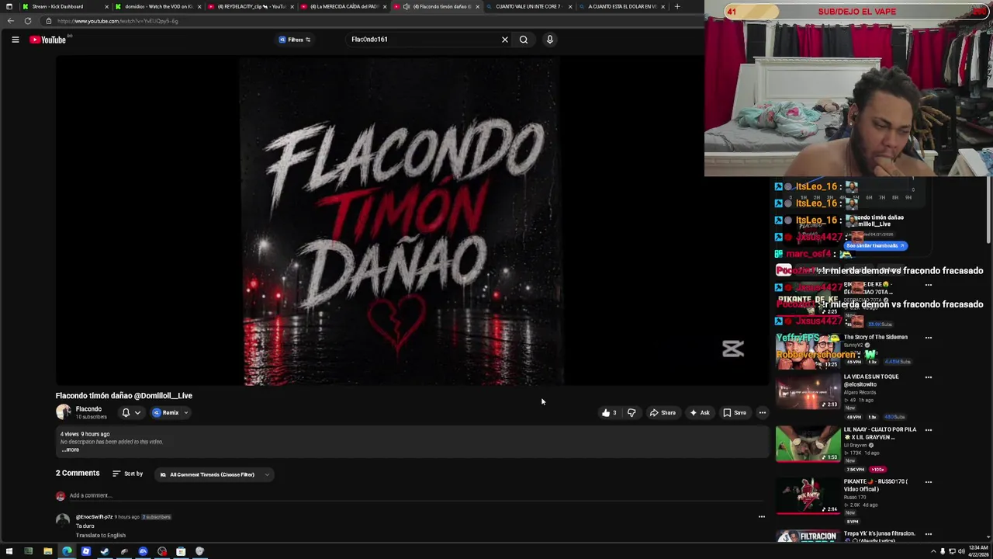This screenshot has width=993, height=559.
Task: Open options for PIKANTE RUSSO170 video
Action: [x=929, y=482]
